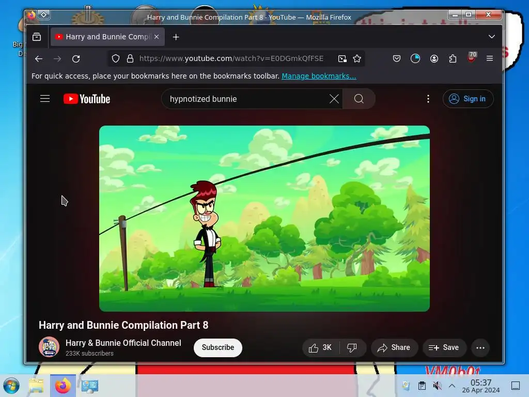
Task: Share the video
Action: pyautogui.click(x=394, y=348)
